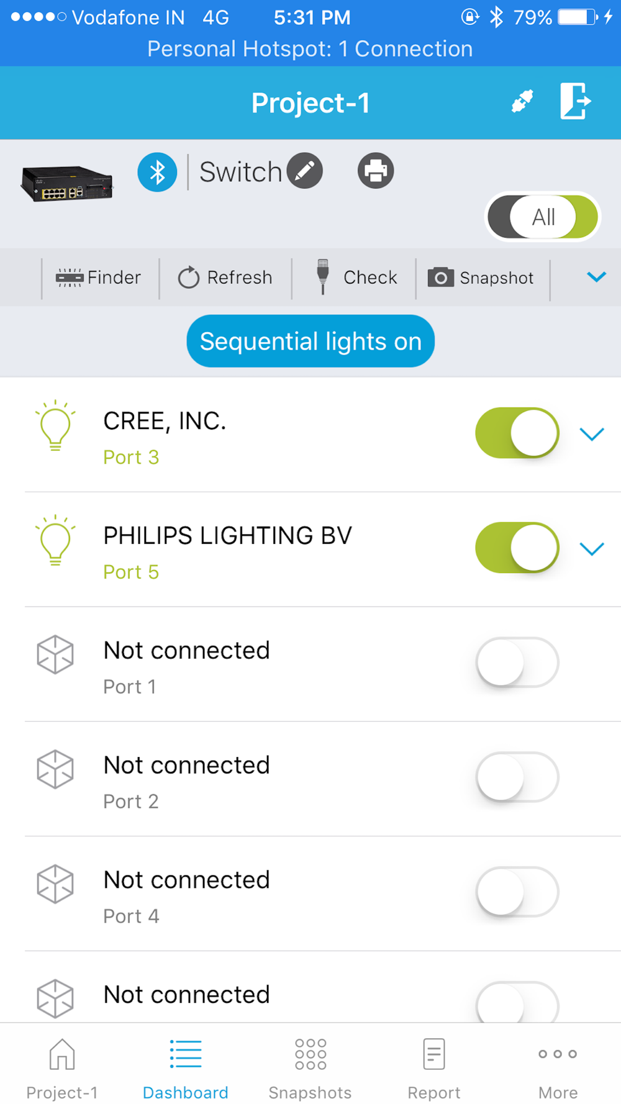This screenshot has height=1104, width=621.
Task: Tap the plug connect icon in header
Action: point(522,101)
